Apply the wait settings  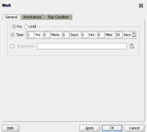pyautogui.click(x=90, y=128)
